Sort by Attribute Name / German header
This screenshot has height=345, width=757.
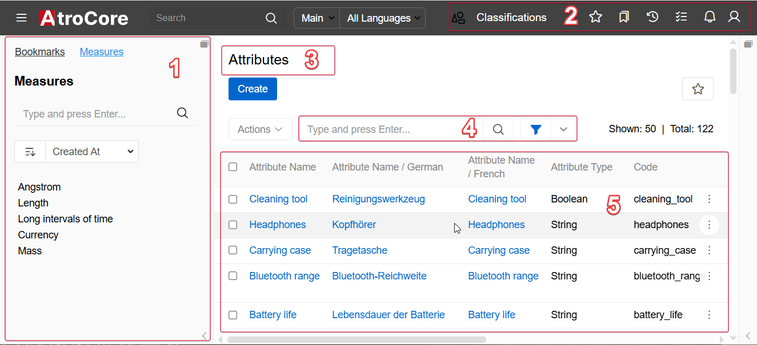click(x=387, y=167)
